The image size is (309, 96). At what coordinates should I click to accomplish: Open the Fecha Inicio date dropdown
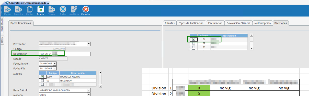pyautogui.click(x=55, y=64)
